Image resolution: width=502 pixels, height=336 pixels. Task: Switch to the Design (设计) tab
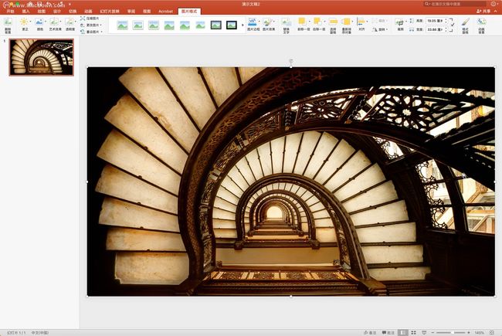click(x=56, y=12)
